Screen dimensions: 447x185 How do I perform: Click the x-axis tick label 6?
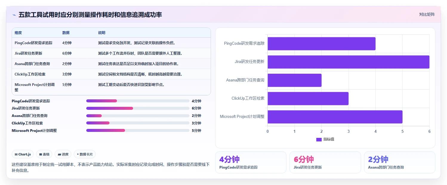click(x=429, y=131)
